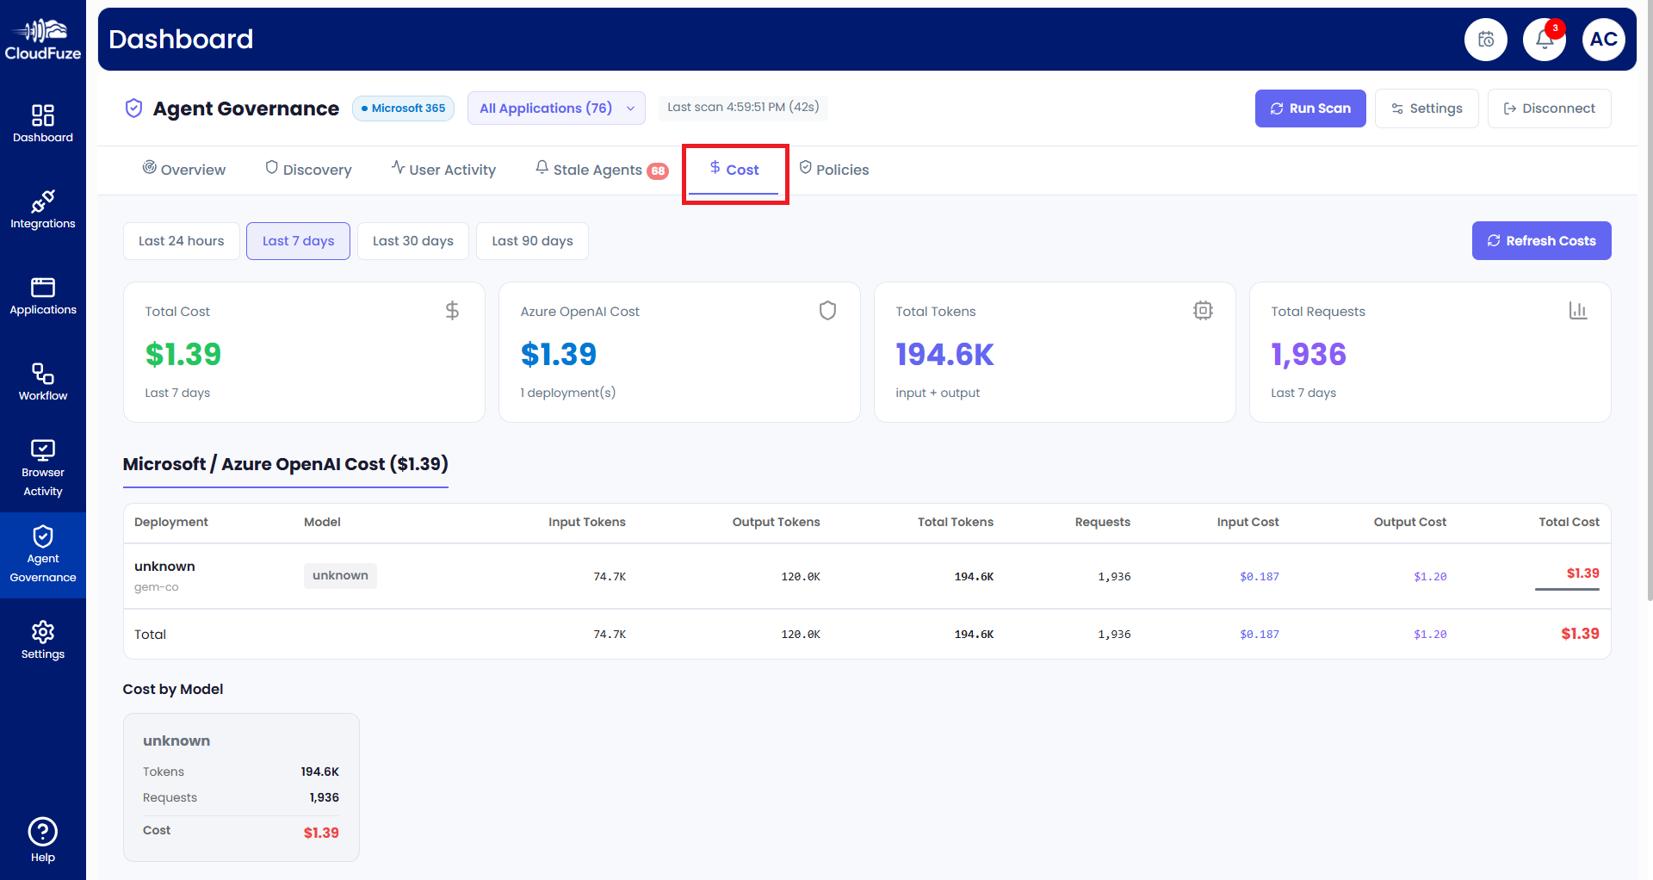Open notifications bell
This screenshot has height=880, width=1653.
coord(1545,40)
